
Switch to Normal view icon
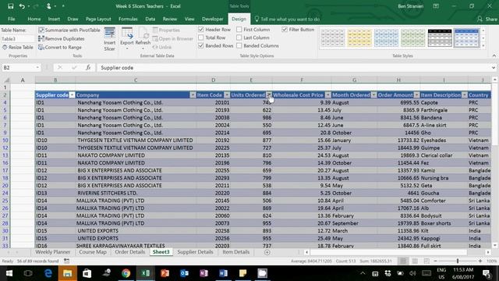(403, 261)
